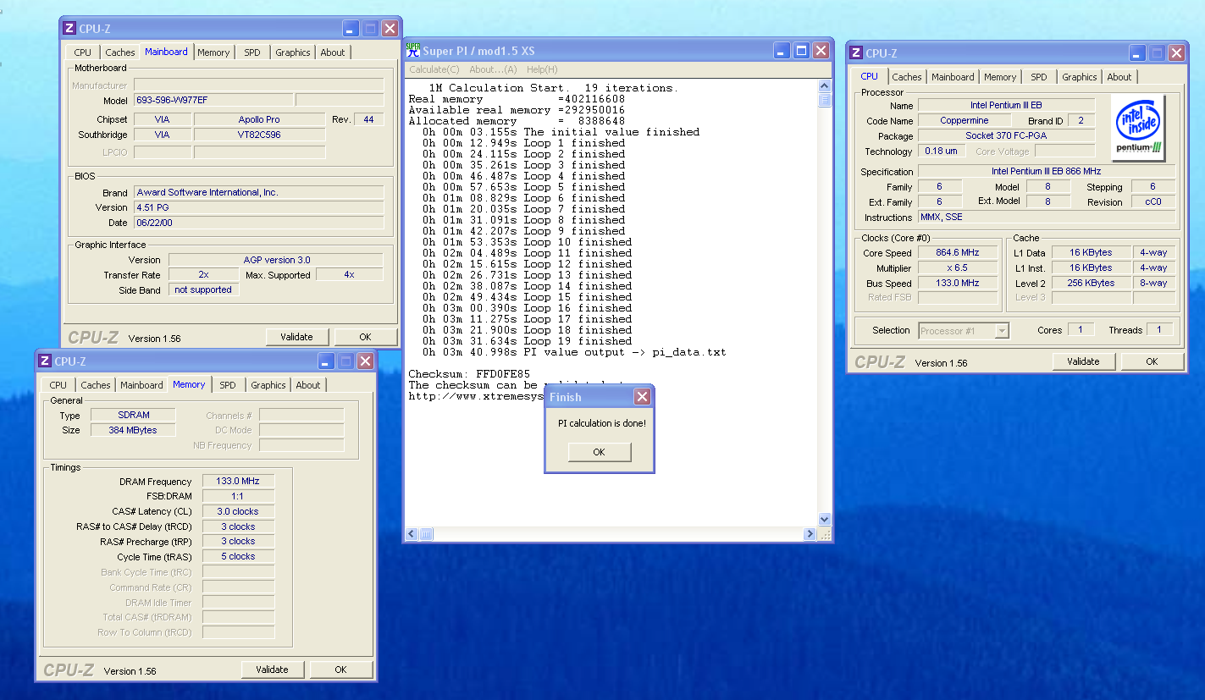Open Mainboard tab in Memory window
The image size is (1205, 700).
tap(141, 385)
